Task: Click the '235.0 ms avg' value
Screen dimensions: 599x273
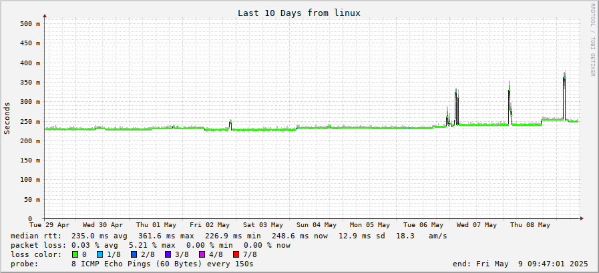Action: click(x=99, y=236)
